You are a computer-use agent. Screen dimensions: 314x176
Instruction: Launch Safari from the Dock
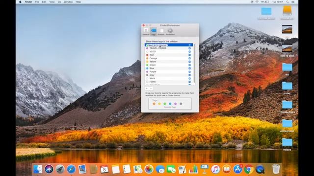71,169
